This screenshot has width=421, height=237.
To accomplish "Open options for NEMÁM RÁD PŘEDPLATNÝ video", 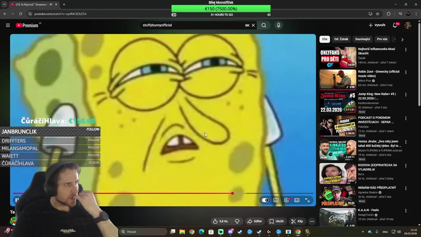I will (x=406, y=188).
